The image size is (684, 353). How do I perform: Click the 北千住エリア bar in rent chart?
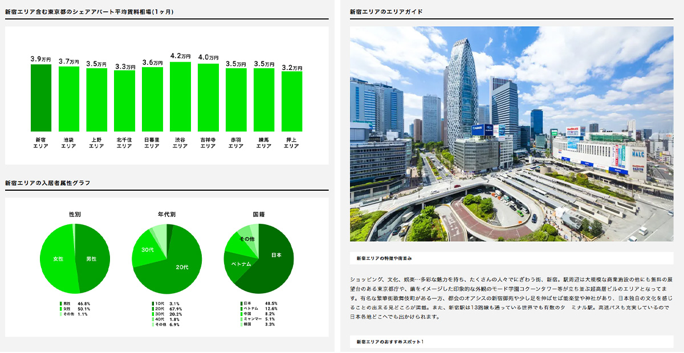pos(124,101)
